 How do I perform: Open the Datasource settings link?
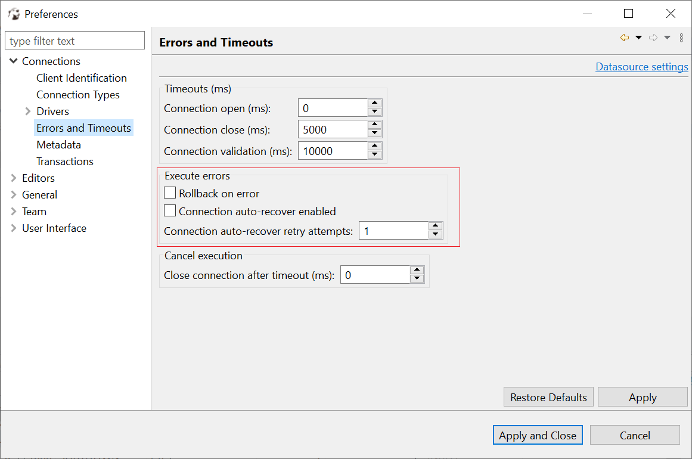click(641, 66)
